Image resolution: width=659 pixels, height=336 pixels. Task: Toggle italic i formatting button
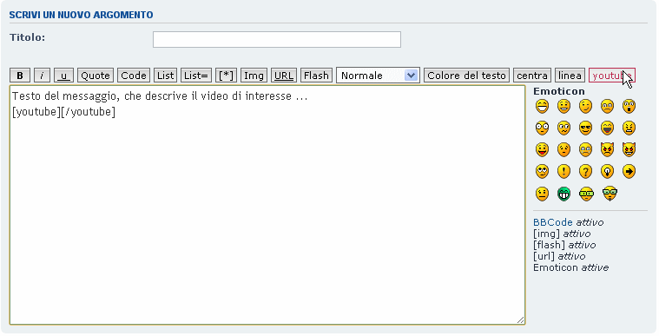tap(42, 76)
